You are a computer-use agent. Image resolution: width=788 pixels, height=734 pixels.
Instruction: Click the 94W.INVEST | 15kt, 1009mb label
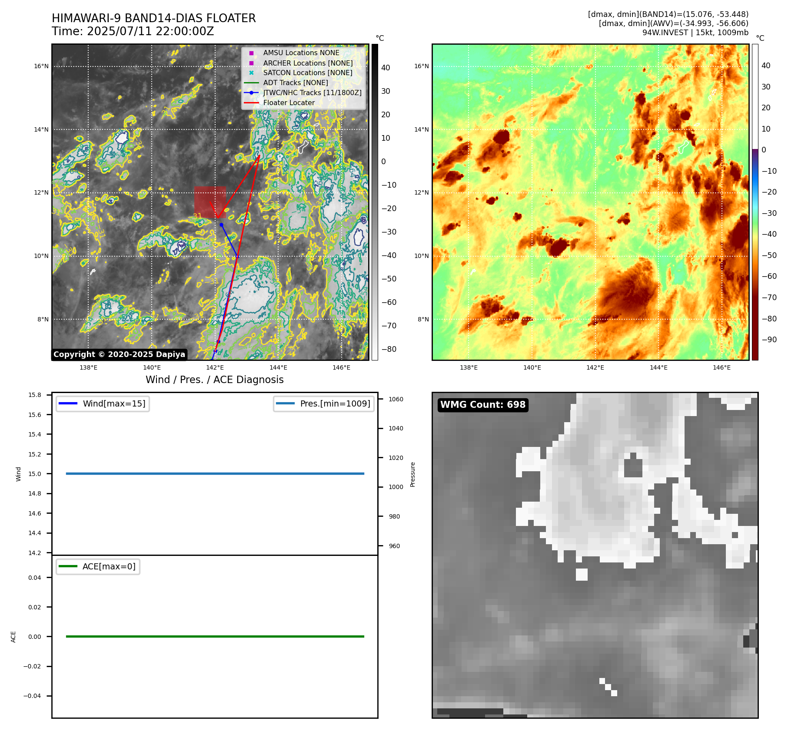tap(695, 33)
